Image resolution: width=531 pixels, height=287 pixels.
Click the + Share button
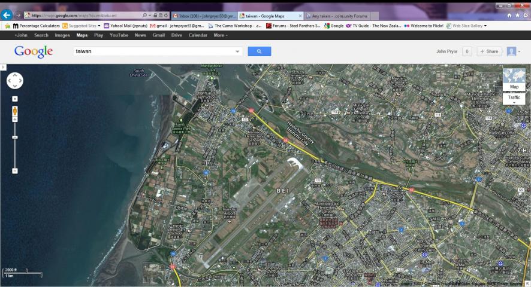pos(489,51)
